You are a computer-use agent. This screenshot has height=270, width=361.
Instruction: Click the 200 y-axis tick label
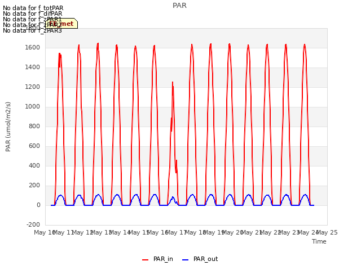point(34,185)
